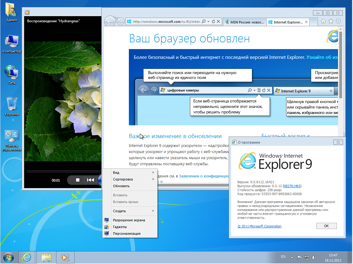Open the IE Home page icon

tap(323, 21)
